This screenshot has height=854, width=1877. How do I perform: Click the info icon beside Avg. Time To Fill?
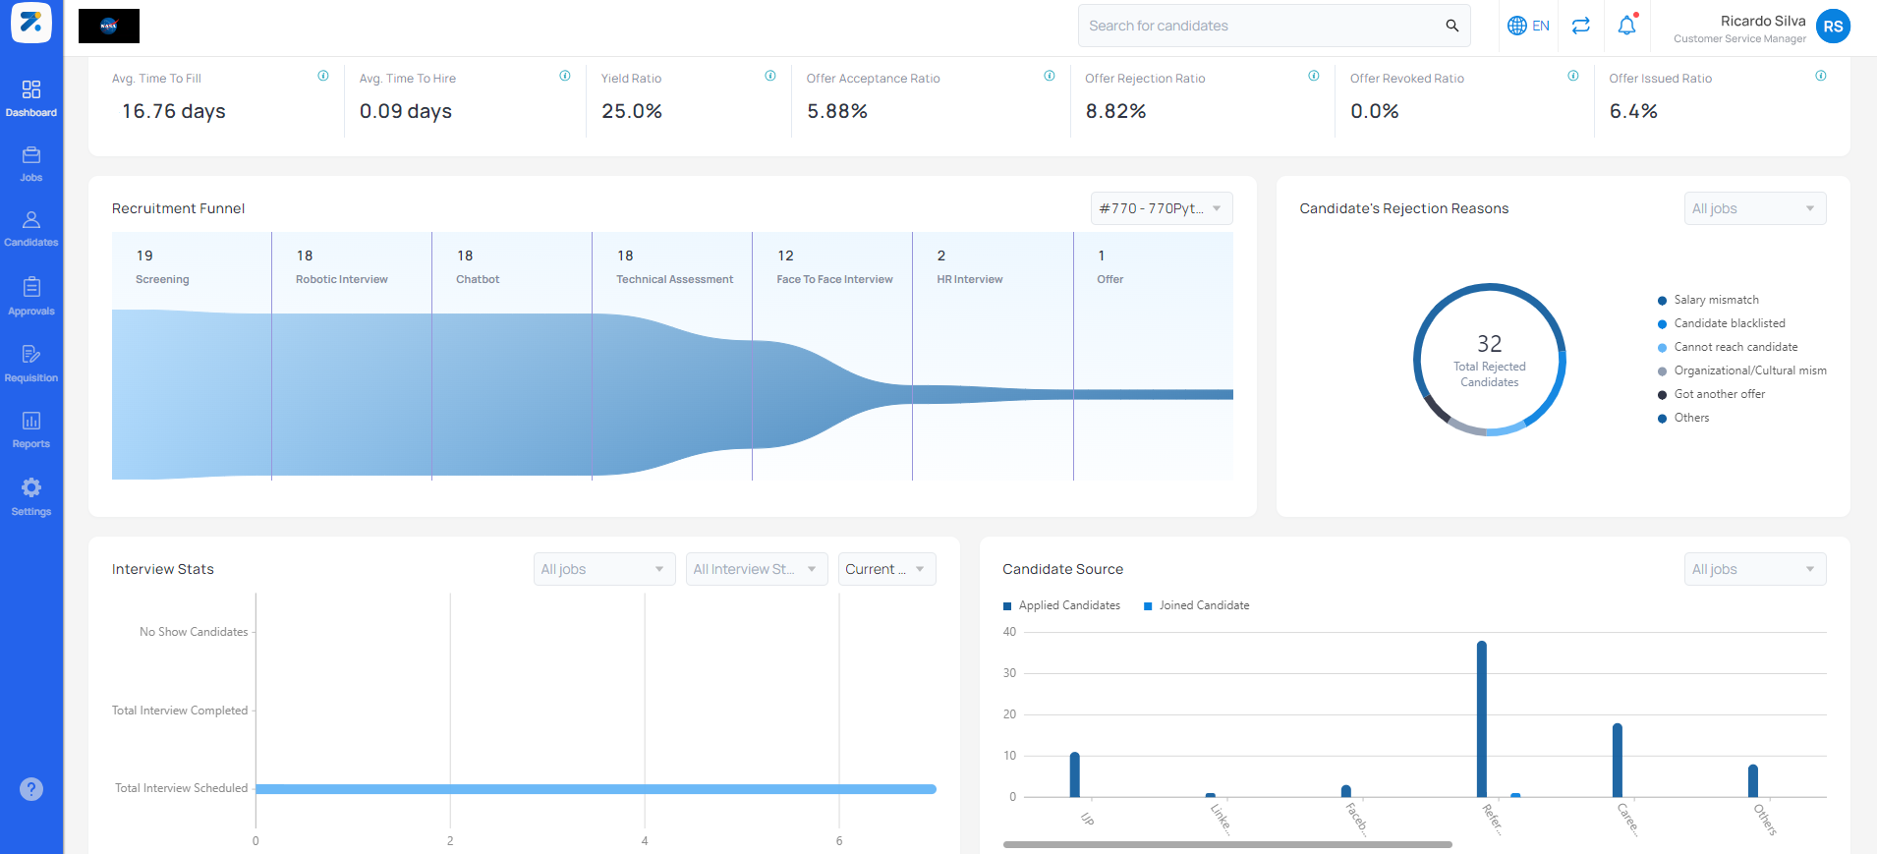323,76
